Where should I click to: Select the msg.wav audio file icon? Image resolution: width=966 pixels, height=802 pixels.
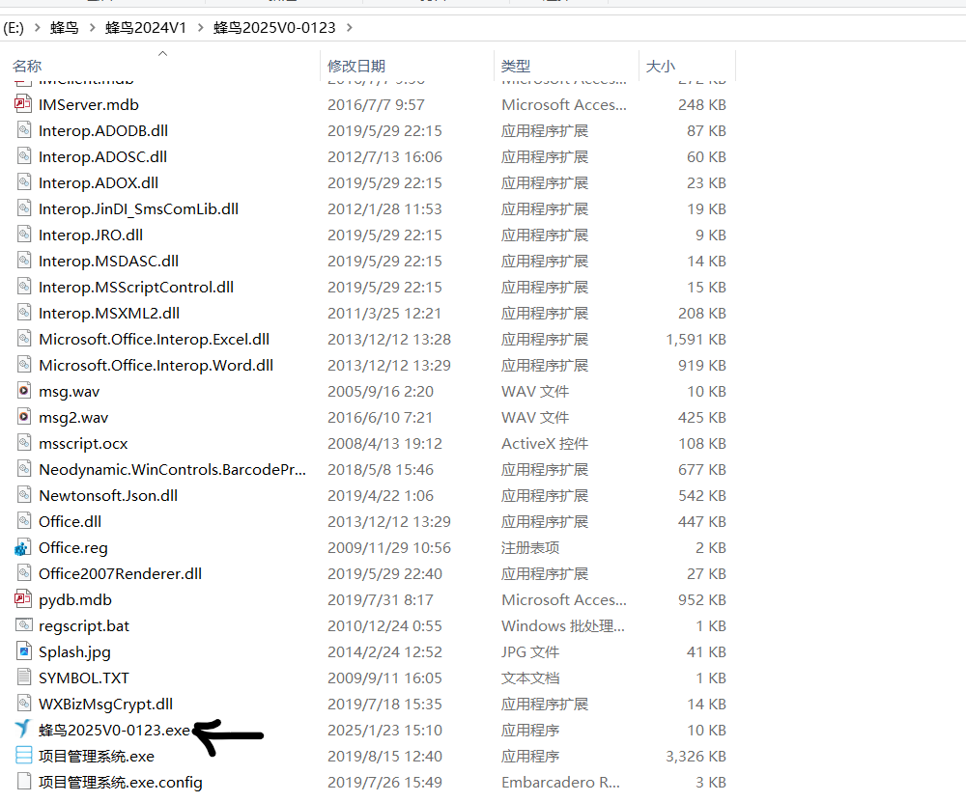(23, 391)
